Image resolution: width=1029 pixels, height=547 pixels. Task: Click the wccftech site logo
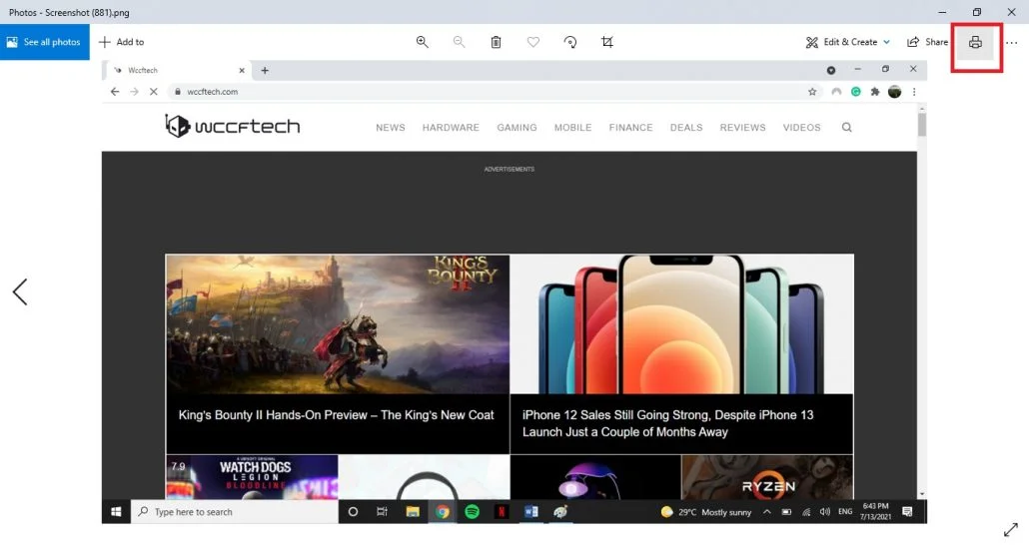pyautogui.click(x=233, y=126)
